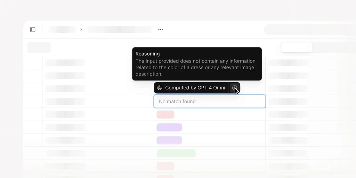Open the three-dot more options menu
Screen dimensions: 356x178
click(x=161, y=30)
